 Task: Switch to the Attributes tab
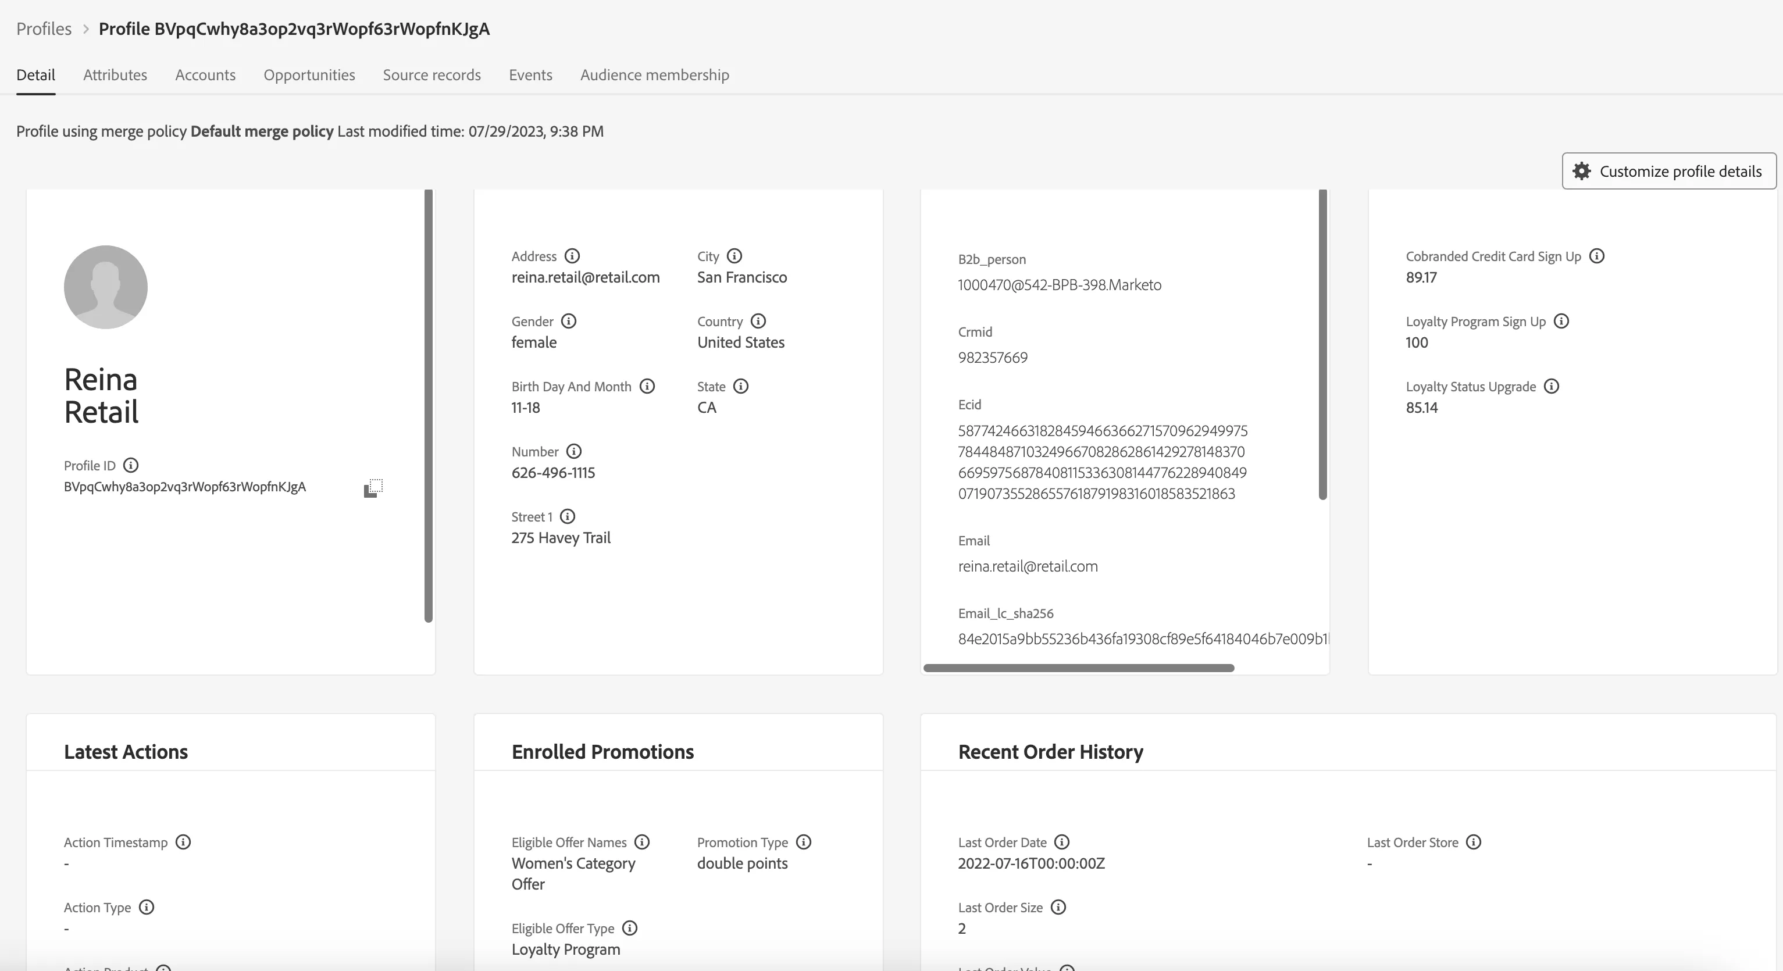[115, 75]
